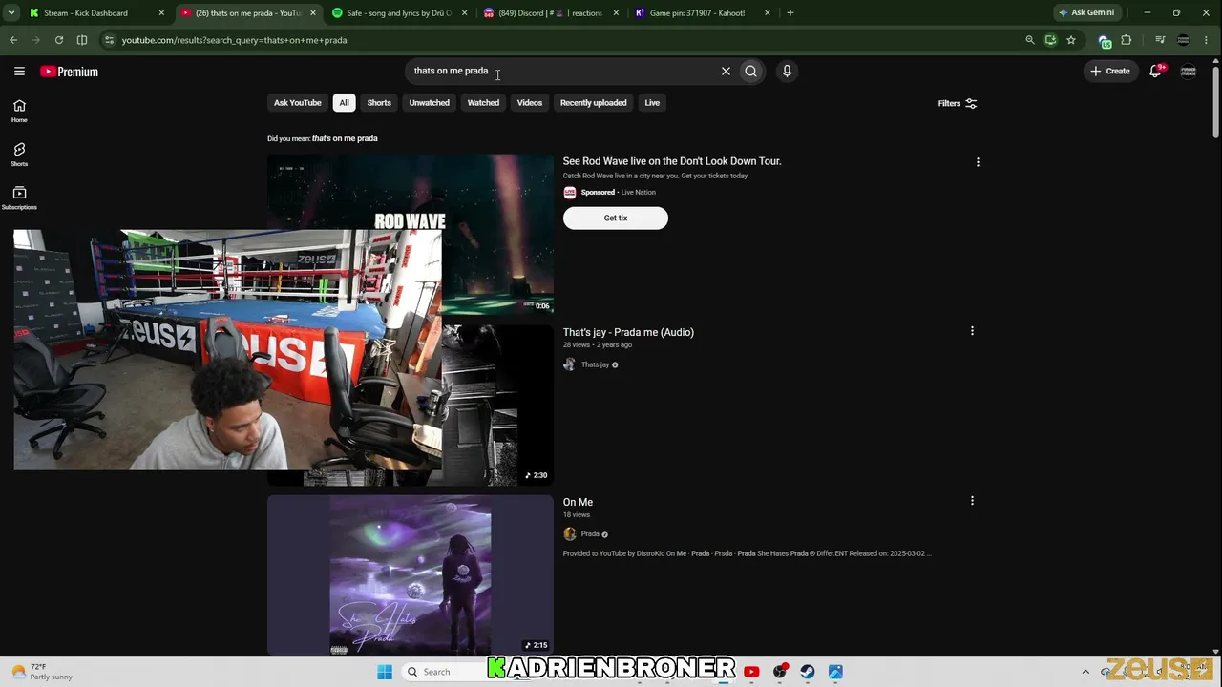Open the YouTube hamburger guide menu
The height and width of the screenshot is (687, 1222).
(x=19, y=72)
